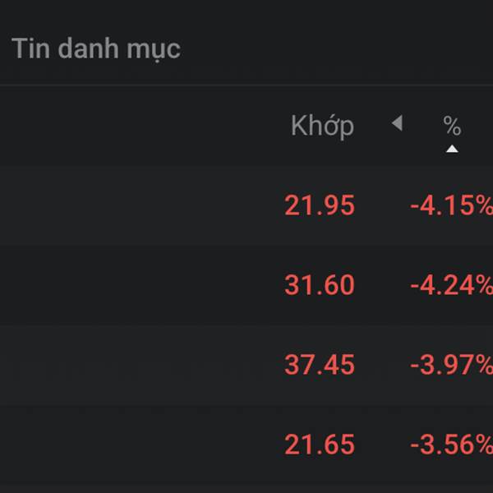Click the -3.56% change value
Viewport: 493px width, 493px height.
click(451, 445)
